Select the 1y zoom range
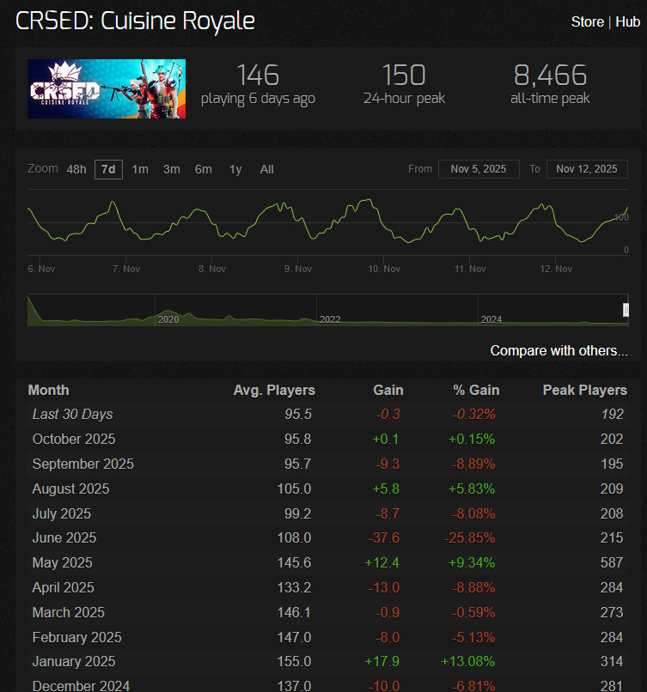 [235, 169]
